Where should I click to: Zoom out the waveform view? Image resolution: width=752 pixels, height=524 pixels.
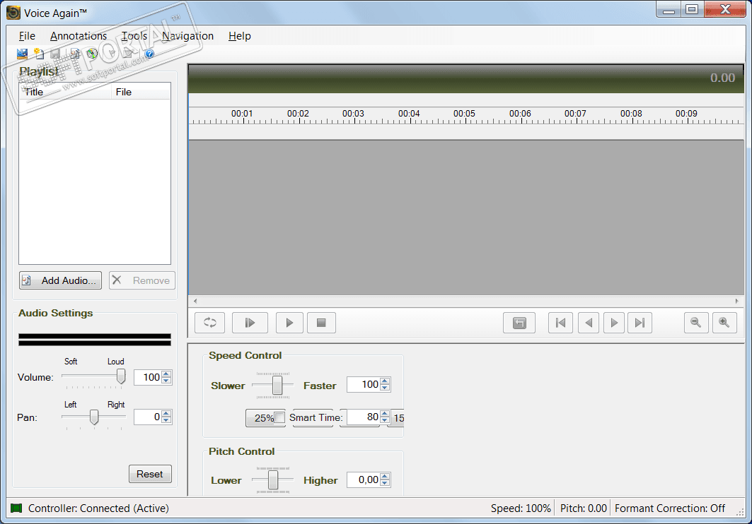696,323
